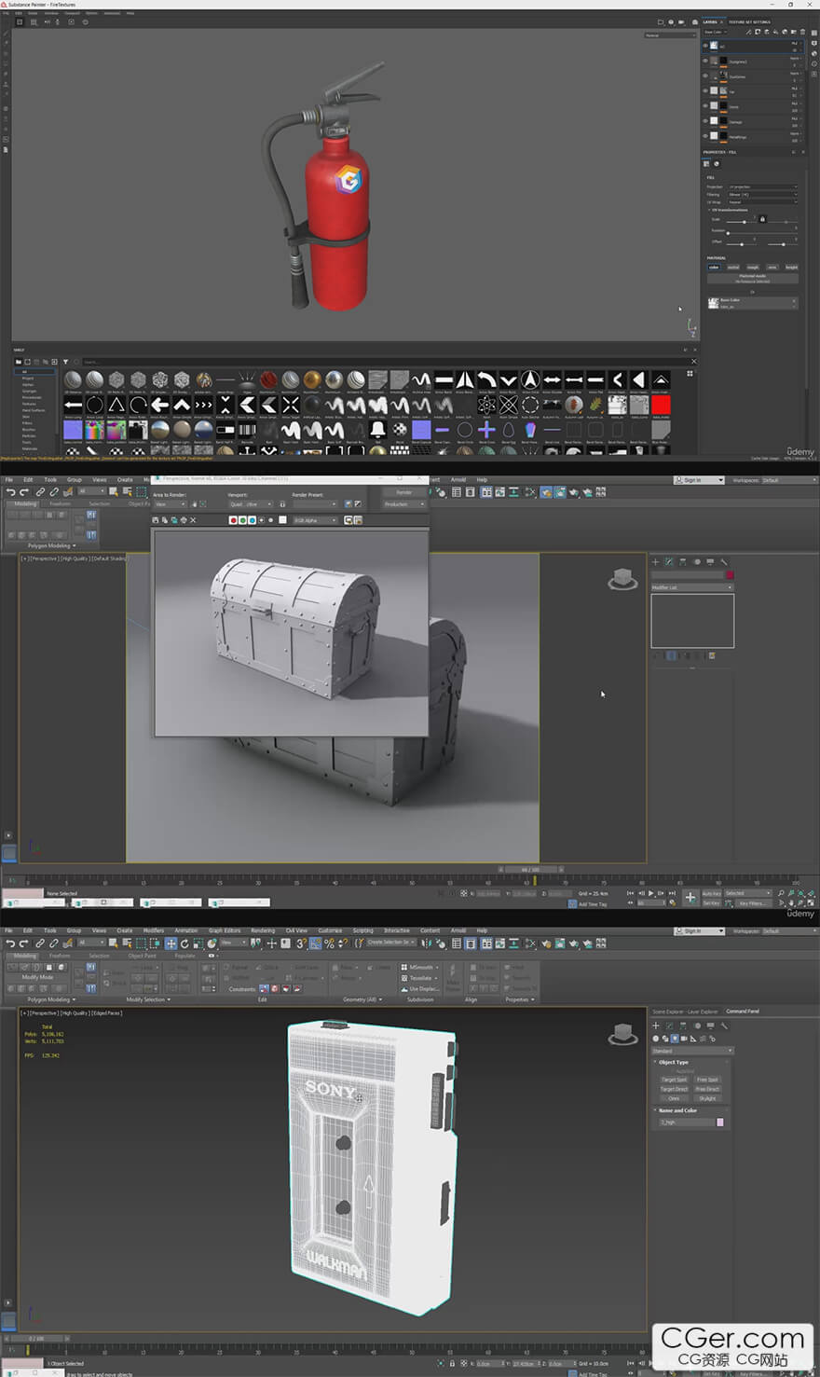Click the ViewCube in the Walkman viewport
Image resolution: width=820 pixels, height=1377 pixels.
[622, 1034]
